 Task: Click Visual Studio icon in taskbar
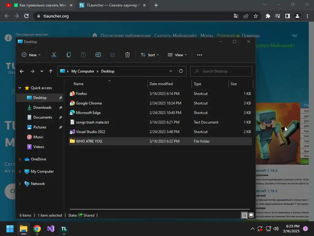pos(51,229)
